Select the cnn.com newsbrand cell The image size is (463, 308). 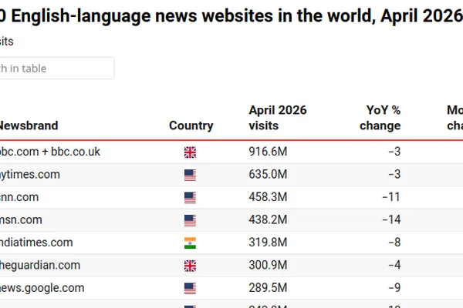click(x=19, y=197)
